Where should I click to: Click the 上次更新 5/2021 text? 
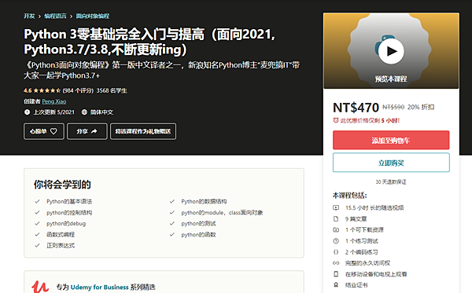(53, 112)
